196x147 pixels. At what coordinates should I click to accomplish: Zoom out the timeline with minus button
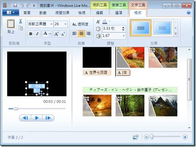146,137
